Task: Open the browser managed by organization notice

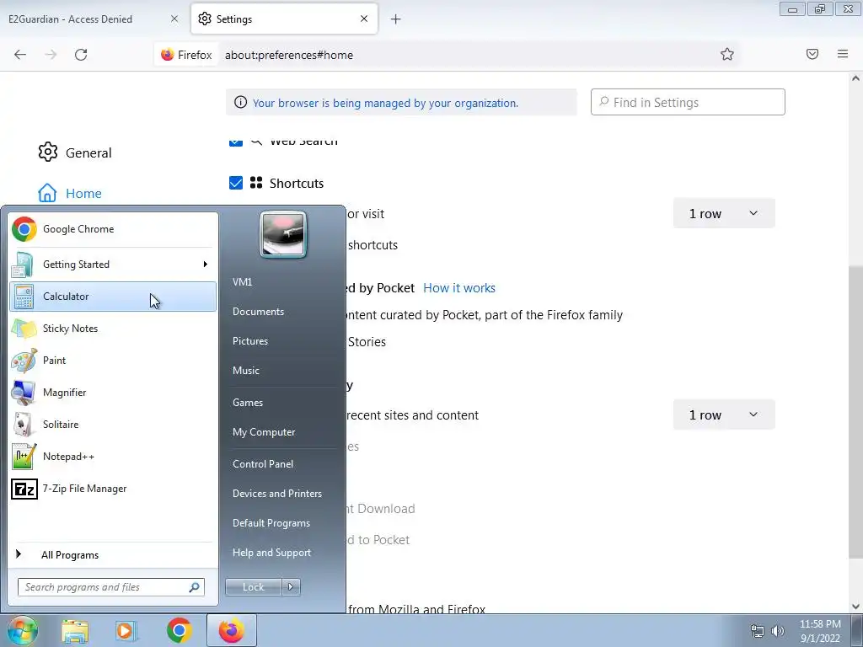Action: pyautogui.click(x=385, y=103)
